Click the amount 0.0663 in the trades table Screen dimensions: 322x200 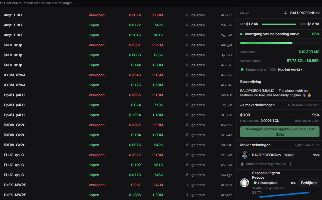click(135, 55)
